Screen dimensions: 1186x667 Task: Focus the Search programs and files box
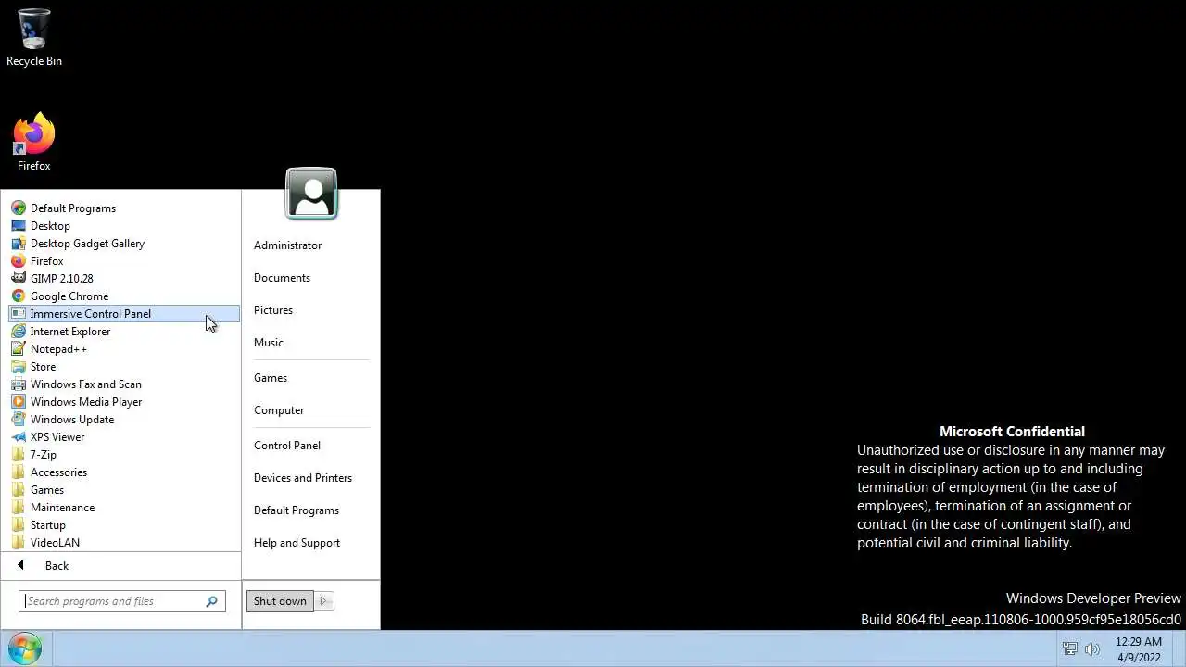[122, 601]
